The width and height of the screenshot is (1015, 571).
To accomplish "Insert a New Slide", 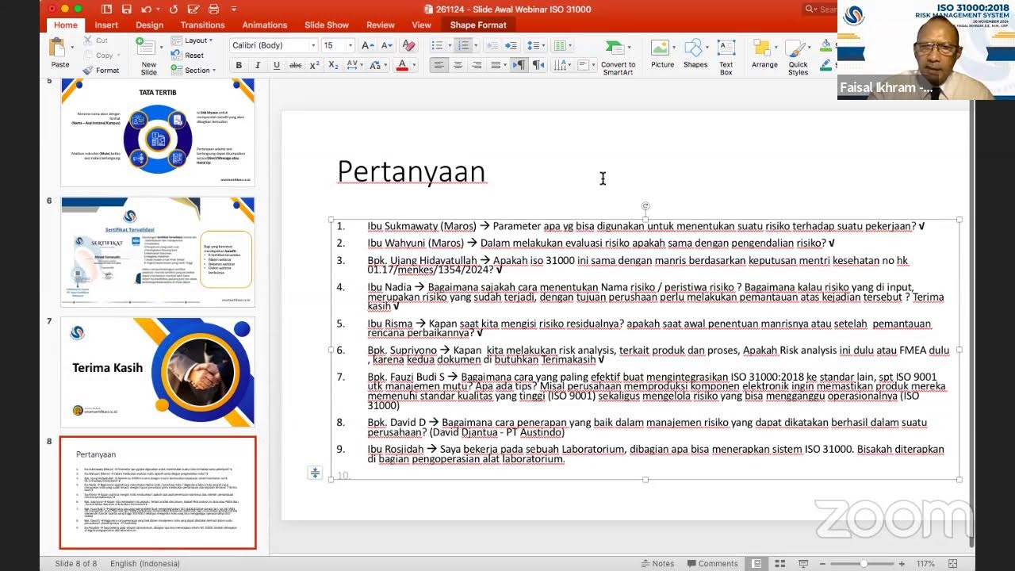I will point(149,56).
